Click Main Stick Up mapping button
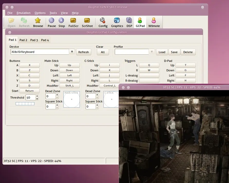The height and width of the screenshot is (183, 229). [x=70, y=65]
